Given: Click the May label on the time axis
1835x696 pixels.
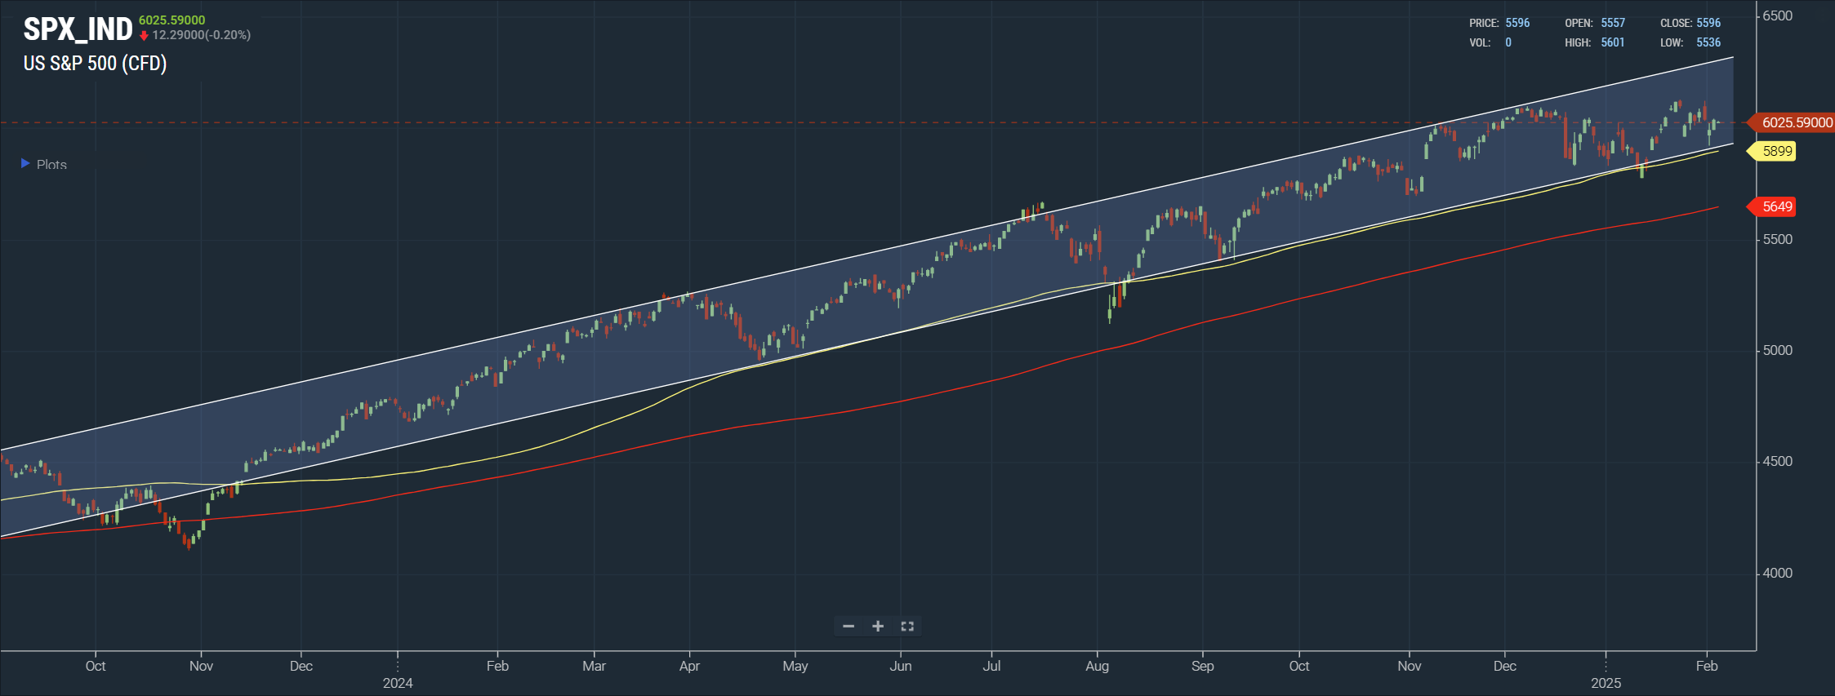Looking at the screenshot, I should click(x=795, y=666).
